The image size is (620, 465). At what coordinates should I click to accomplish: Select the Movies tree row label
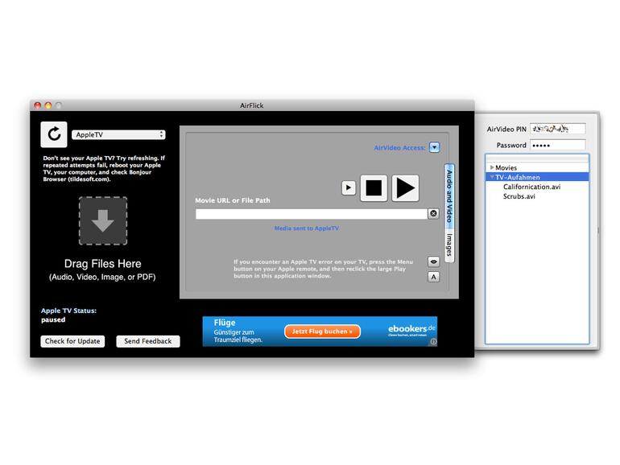tap(506, 167)
